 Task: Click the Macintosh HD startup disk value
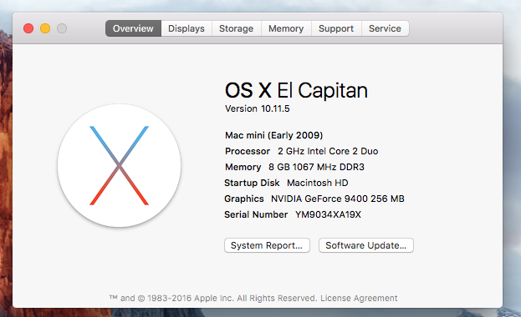318,183
